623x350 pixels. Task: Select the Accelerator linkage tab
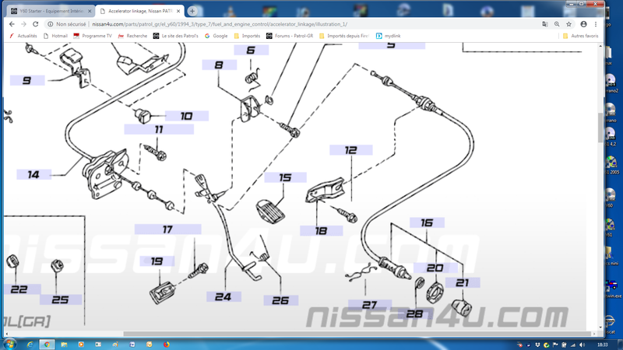click(x=139, y=11)
